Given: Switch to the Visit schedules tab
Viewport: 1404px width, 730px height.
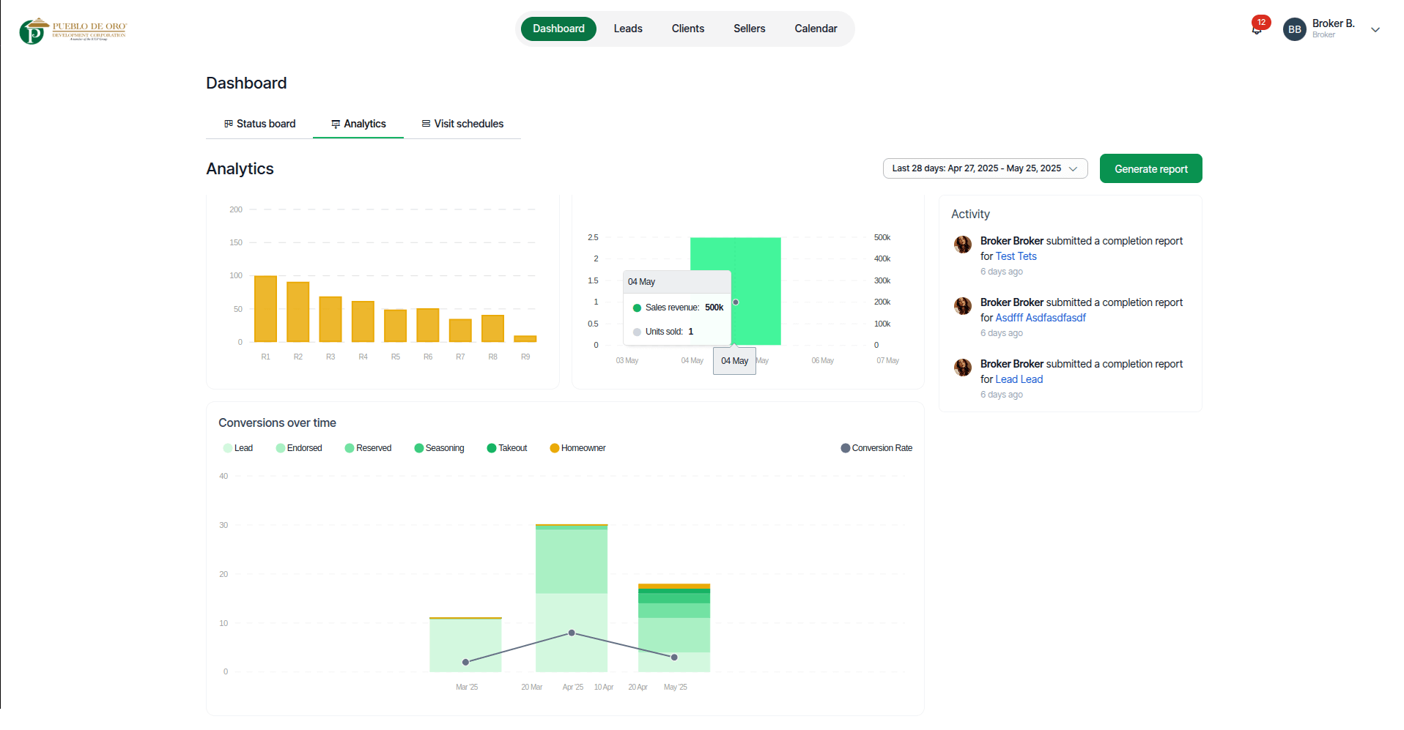Looking at the screenshot, I should pos(462,124).
